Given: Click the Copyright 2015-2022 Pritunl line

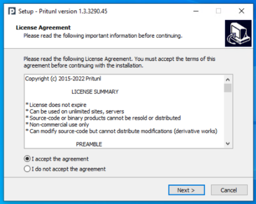Looking at the screenshot, I should pyautogui.click(x=63, y=78).
